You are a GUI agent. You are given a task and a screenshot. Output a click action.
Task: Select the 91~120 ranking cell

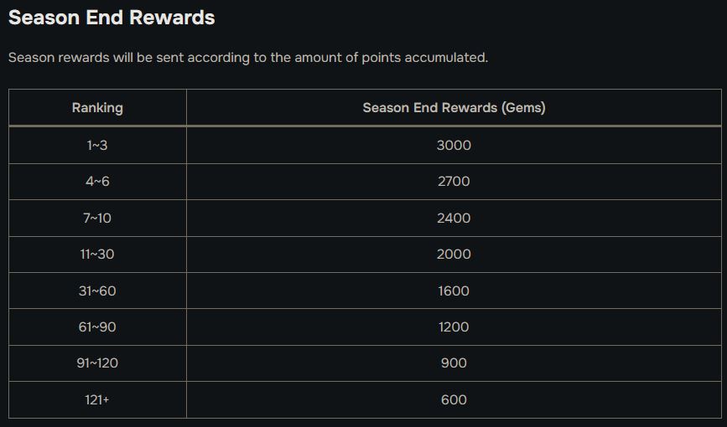point(97,363)
